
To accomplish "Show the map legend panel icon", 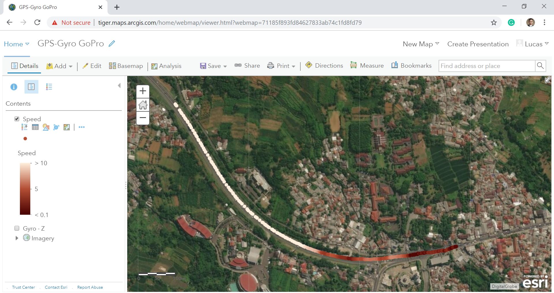I will tap(49, 87).
